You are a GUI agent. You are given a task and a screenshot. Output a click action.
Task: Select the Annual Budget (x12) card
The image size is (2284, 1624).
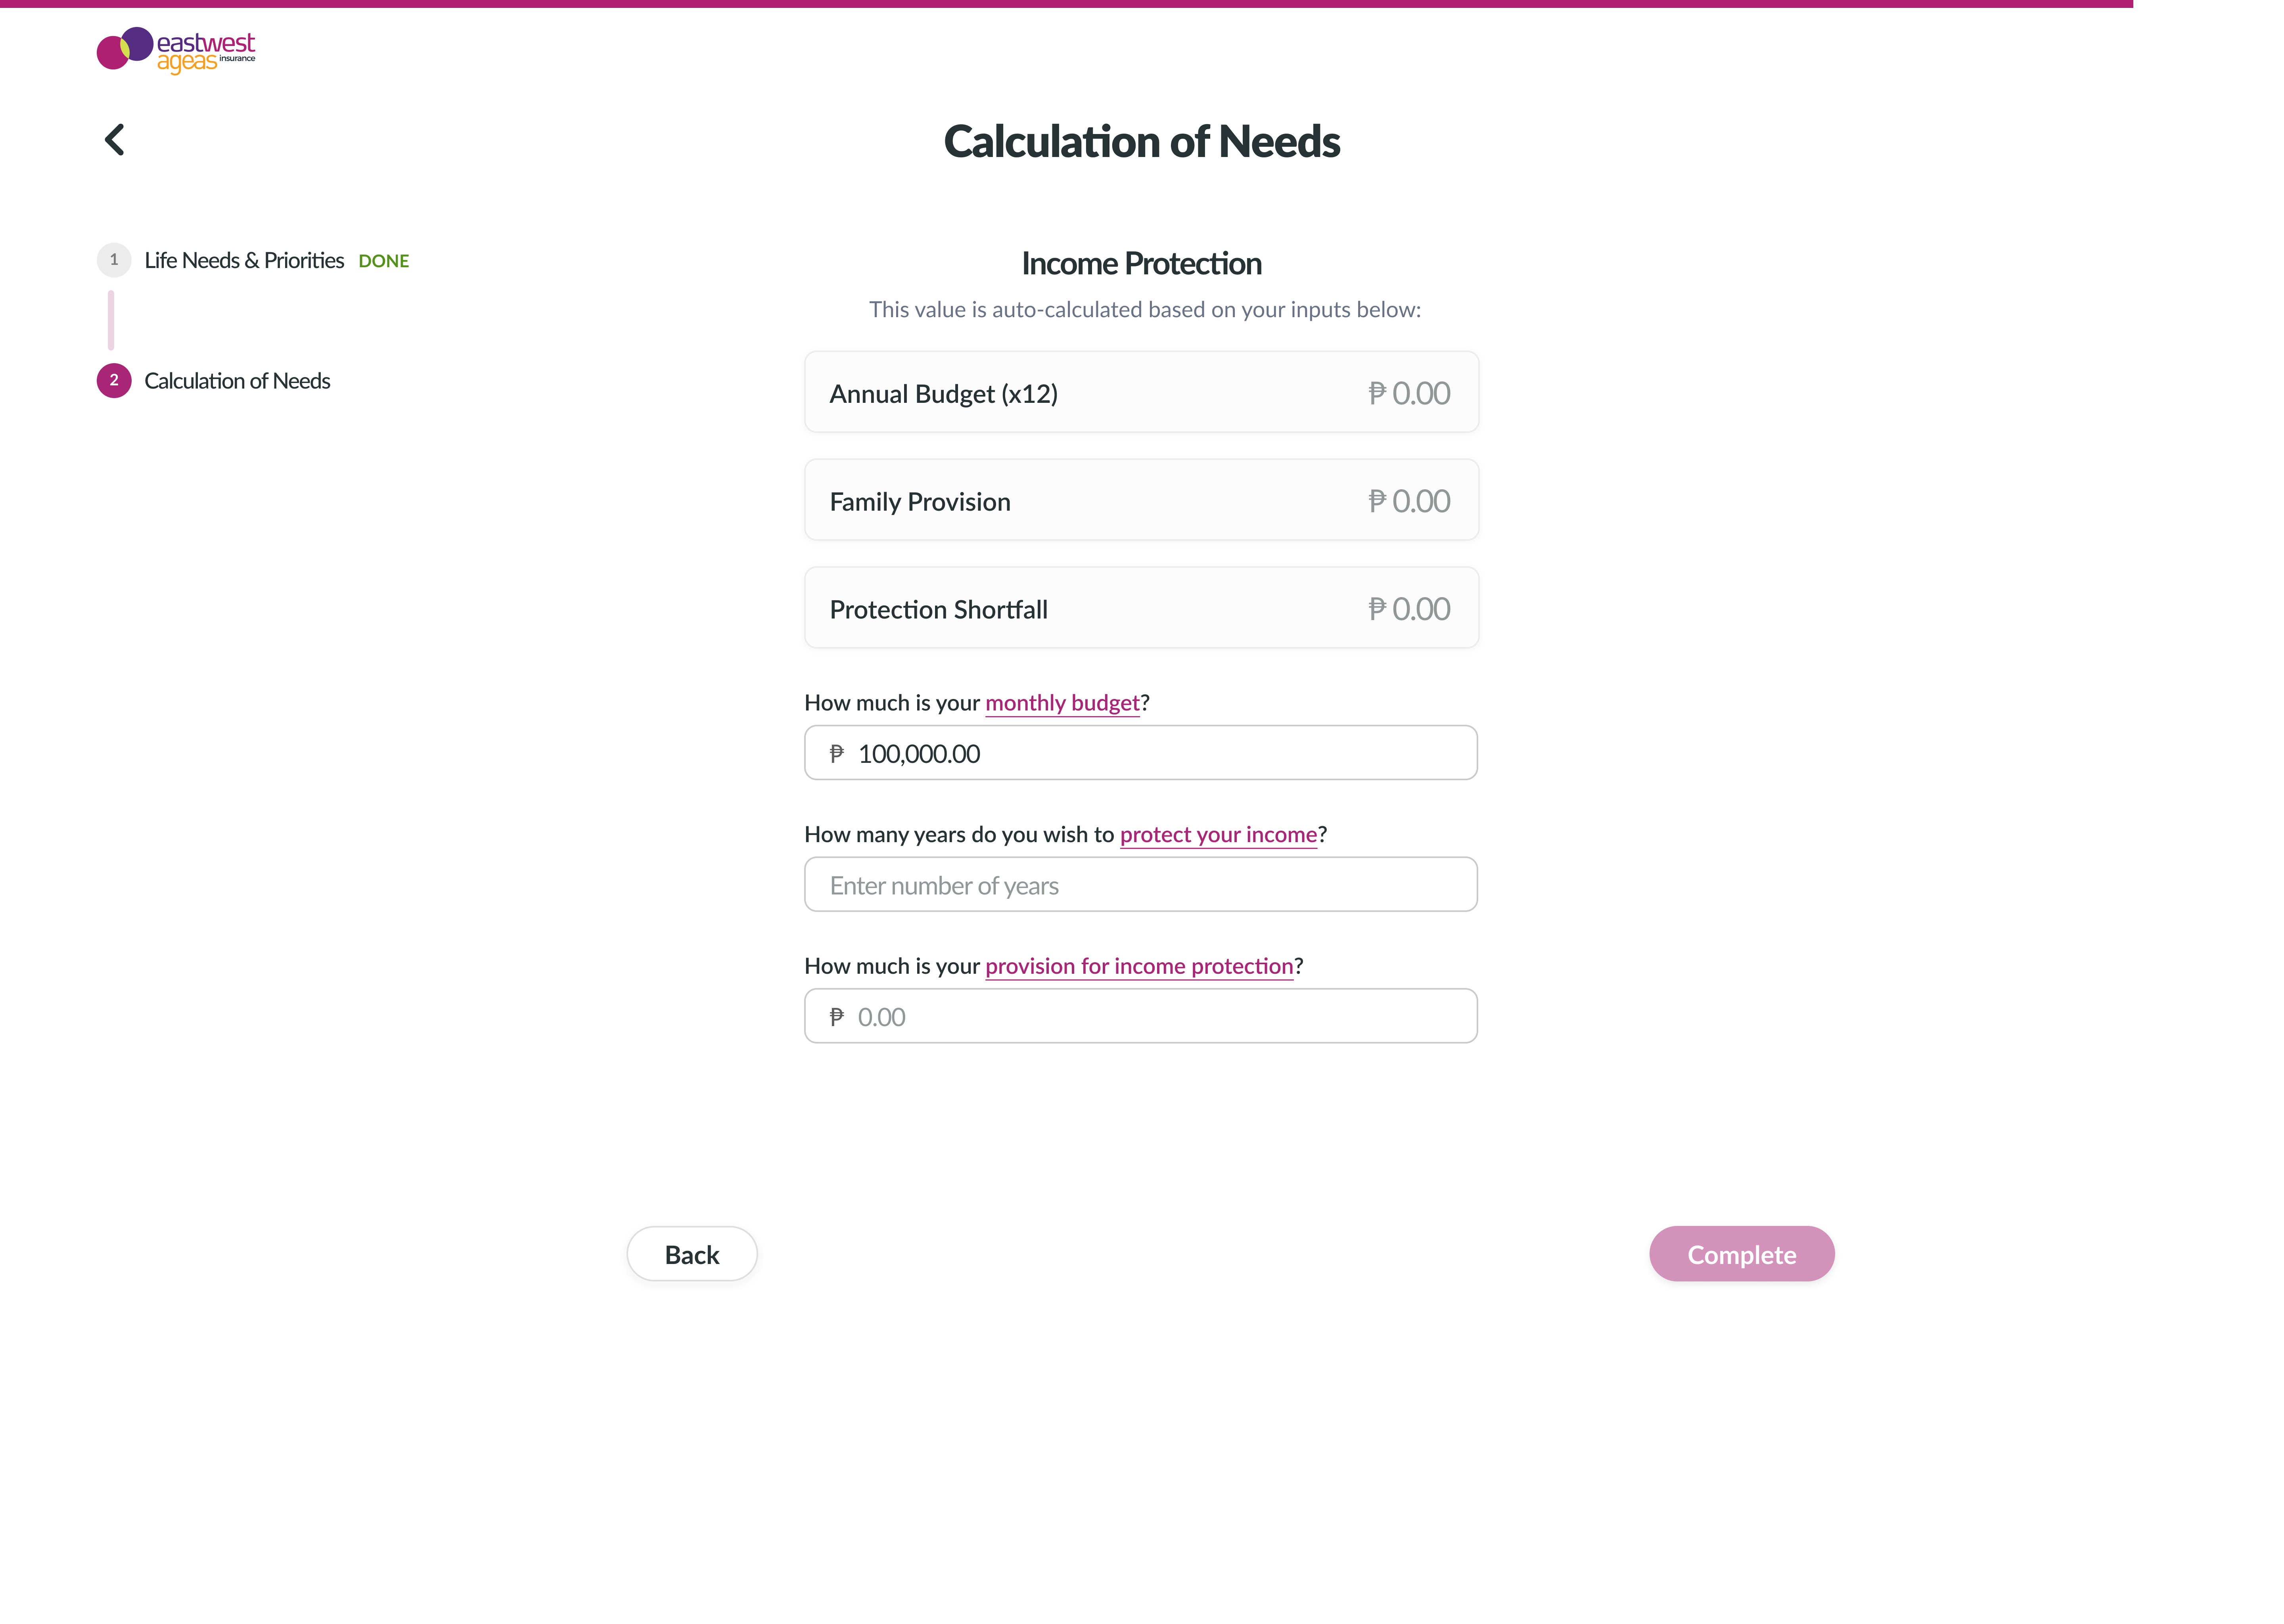point(1141,392)
